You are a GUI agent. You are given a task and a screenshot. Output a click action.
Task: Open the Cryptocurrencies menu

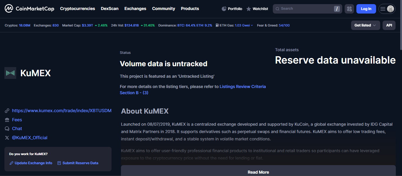pos(77,9)
